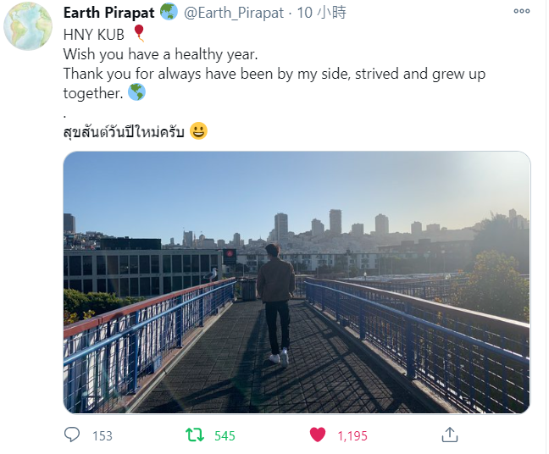Toggle the red heart like icon

coord(318,435)
